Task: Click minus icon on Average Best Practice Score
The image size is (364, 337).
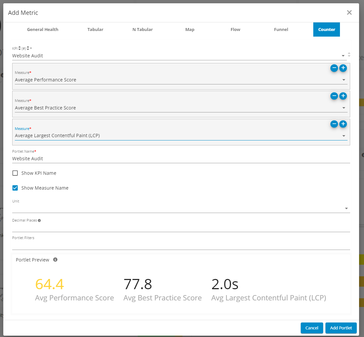Action: point(334,96)
